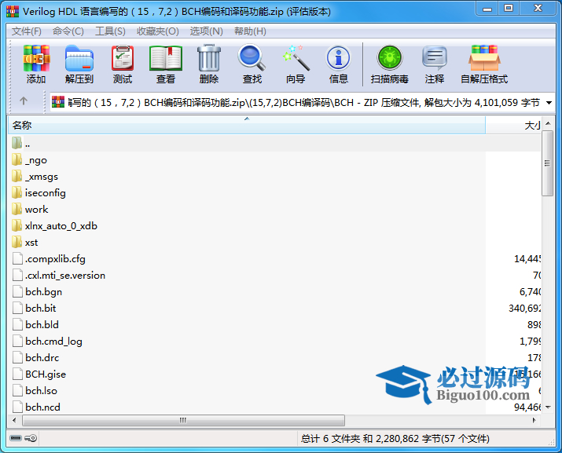This screenshot has height=453, width=562.
Task: Sort by the 名称 column header
Action: [247, 126]
